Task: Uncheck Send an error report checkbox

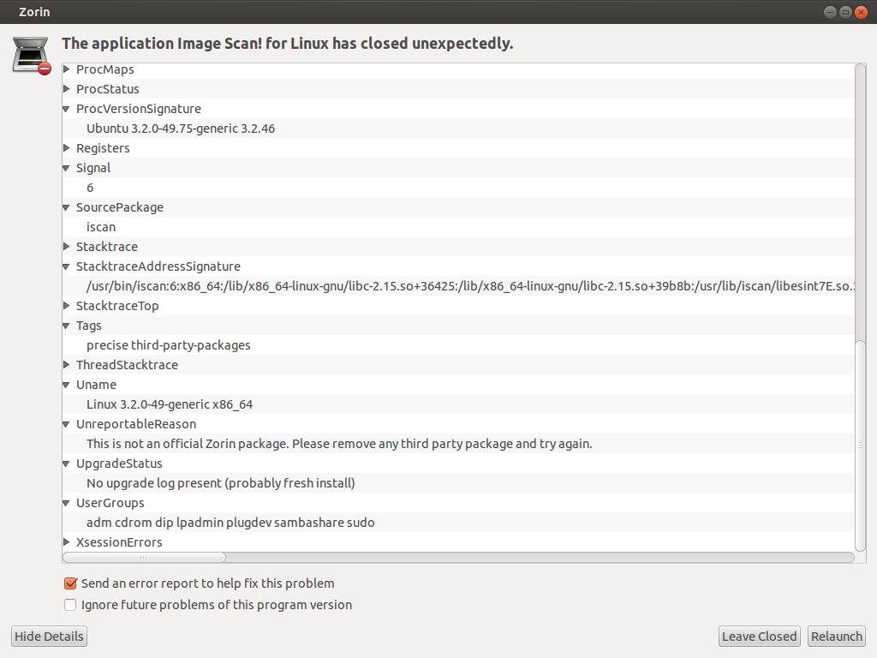Action: [71, 583]
